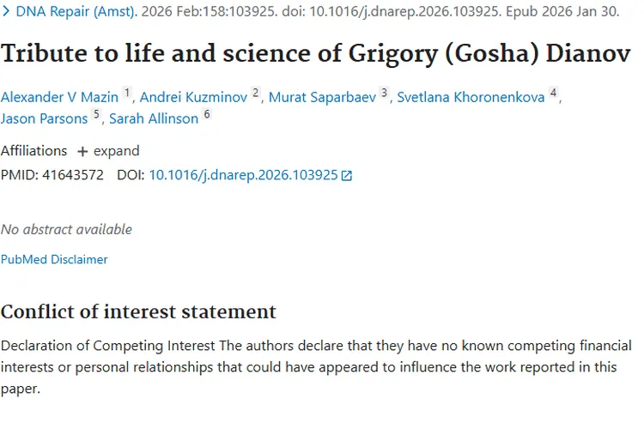Open the DOI link 10.1016/j.dnarep.2026.103925
Image resolution: width=644 pixels, height=429 pixels.
(x=243, y=175)
